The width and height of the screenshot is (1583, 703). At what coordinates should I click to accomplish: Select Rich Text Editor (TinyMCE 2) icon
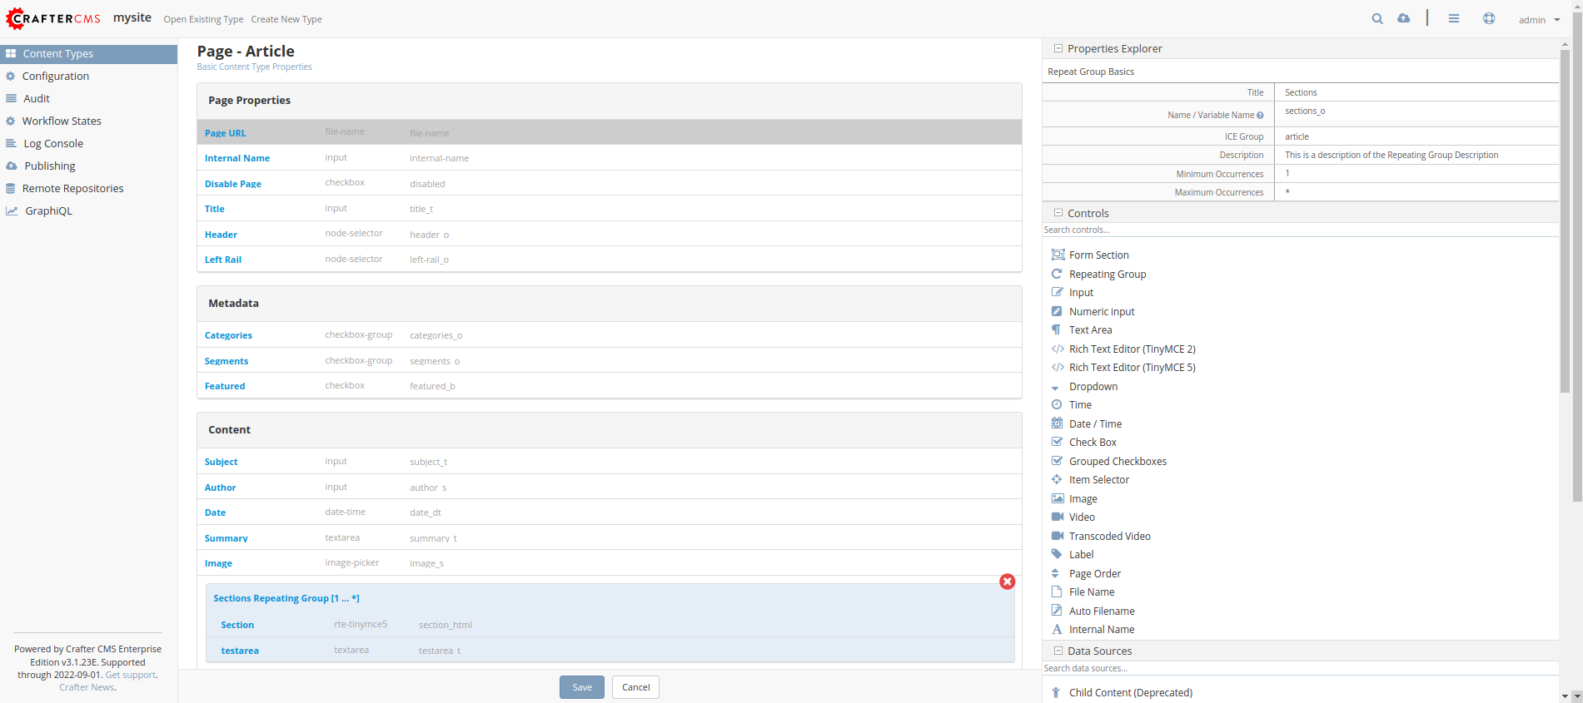coord(1058,349)
